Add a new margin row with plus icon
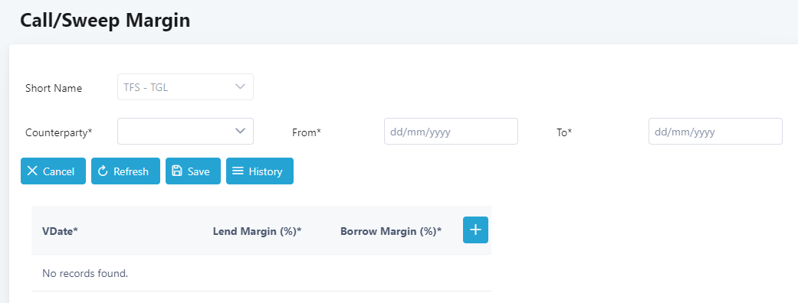798x303 pixels. click(x=475, y=230)
